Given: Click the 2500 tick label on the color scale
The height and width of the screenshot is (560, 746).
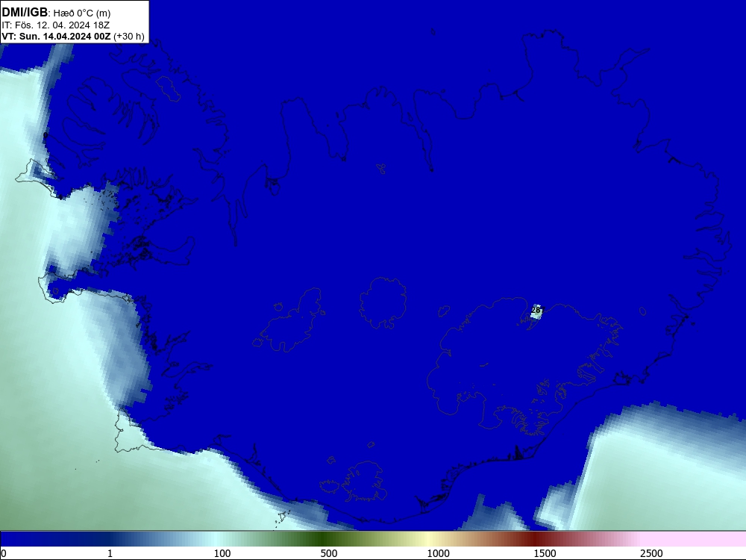Looking at the screenshot, I should tap(651, 553).
